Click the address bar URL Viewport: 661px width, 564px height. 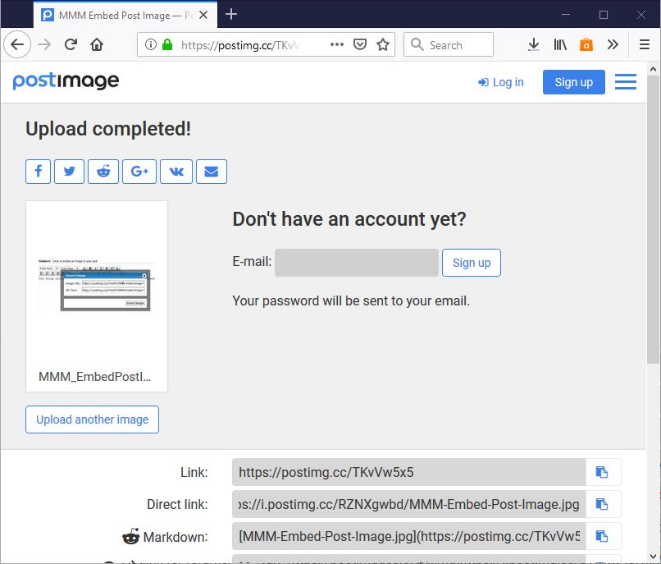[x=240, y=45]
